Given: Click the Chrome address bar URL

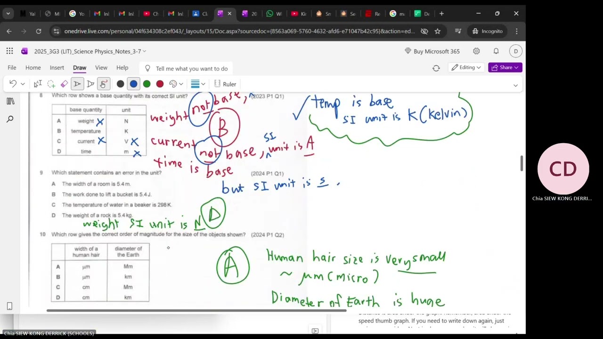Looking at the screenshot, I should click(x=239, y=31).
